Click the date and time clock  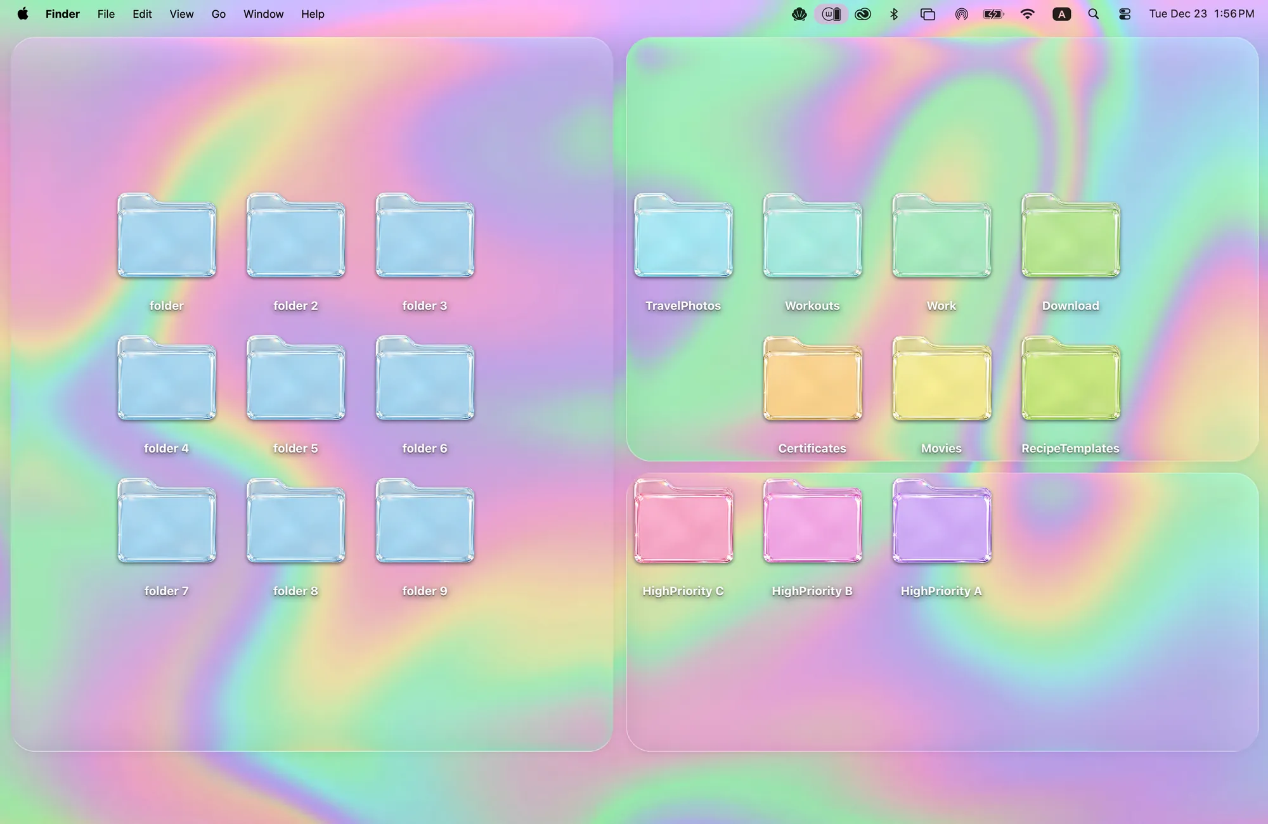pyautogui.click(x=1201, y=14)
